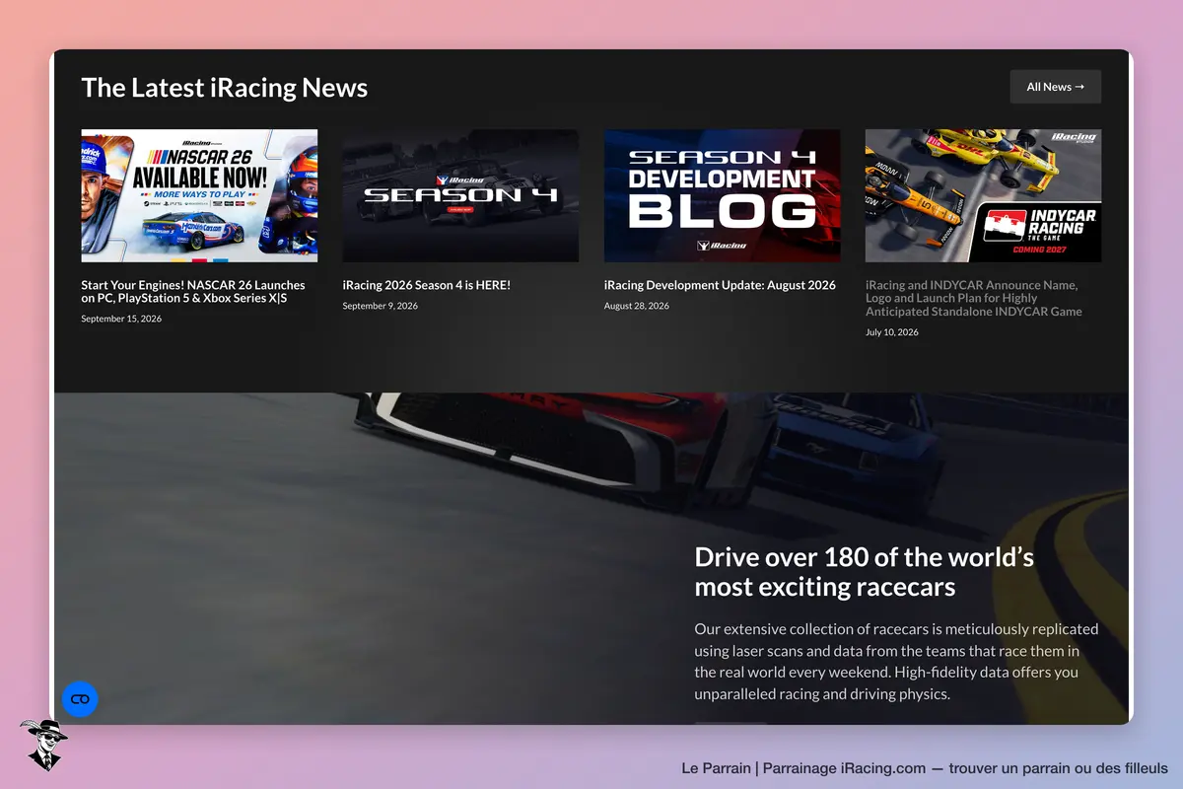The height and width of the screenshot is (789, 1183).
Task: Click the Le Parrain Parrainage iRacing.com caption
Action: coord(925,767)
